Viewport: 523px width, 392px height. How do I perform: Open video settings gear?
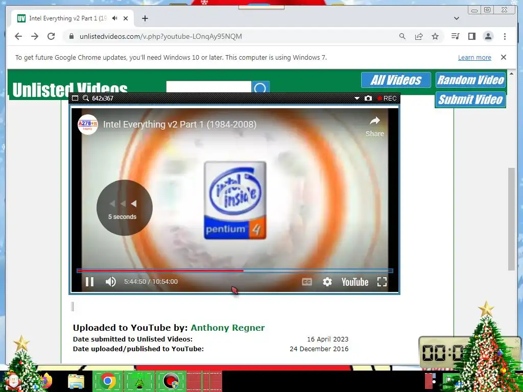(327, 282)
